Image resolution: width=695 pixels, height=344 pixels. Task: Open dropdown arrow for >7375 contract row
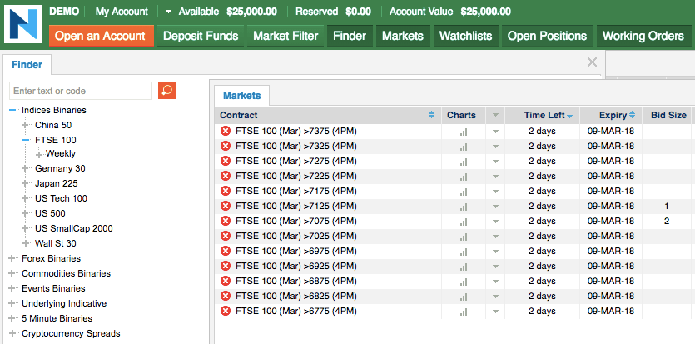[495, 132]
